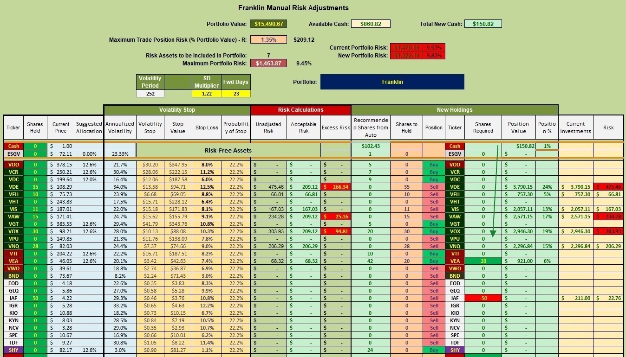
Task: Select VEA's recommended shares value 42
Action: tap(371, 261)
